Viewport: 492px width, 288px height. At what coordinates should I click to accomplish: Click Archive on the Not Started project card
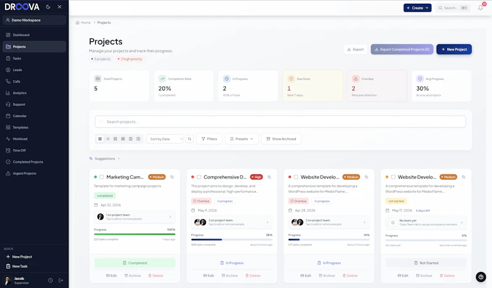pos(424,276)
